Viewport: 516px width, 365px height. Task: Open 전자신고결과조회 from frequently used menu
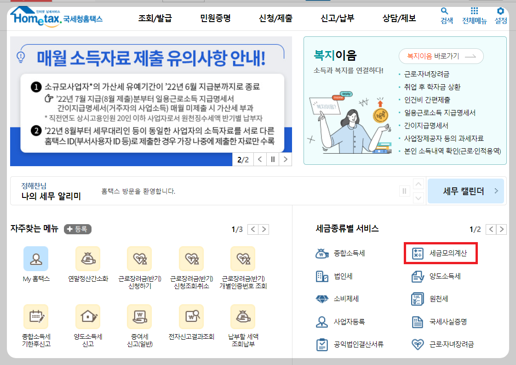(191, 316)
